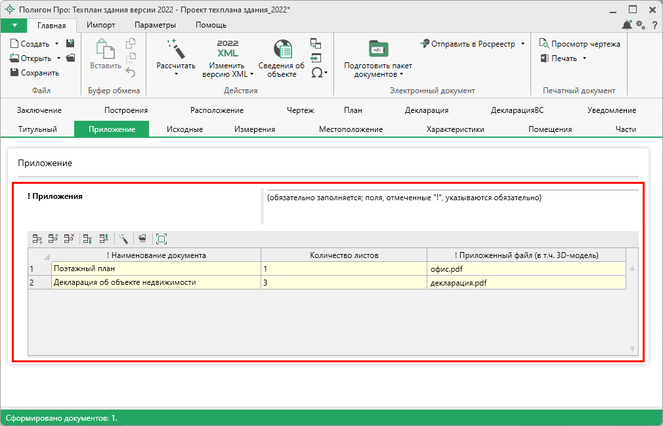Click the insert row icon with green plus
The width and height of the screenshot is (663, 426).
tap(54, 239)
